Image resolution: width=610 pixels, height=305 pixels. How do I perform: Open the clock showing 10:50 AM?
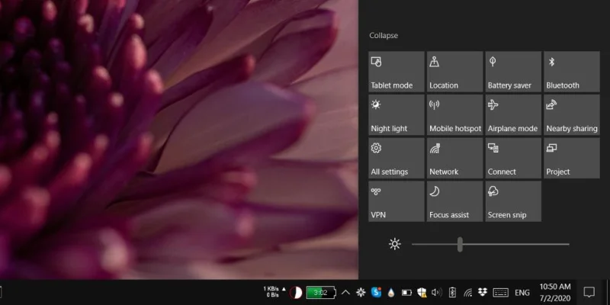click(x=555, y=293)
